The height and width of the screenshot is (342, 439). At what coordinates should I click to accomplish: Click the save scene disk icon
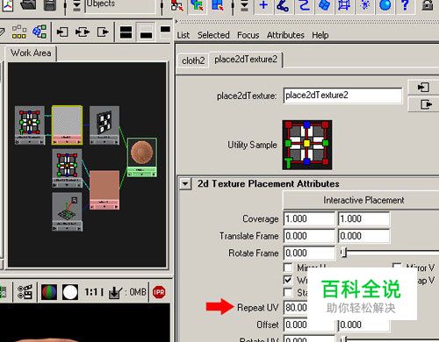pyautogui.click(x=50, y=4)
